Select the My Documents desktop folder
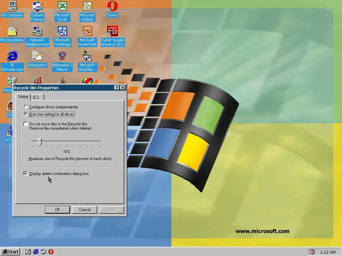This screenshot has width=342, height=256. (12, 34)
